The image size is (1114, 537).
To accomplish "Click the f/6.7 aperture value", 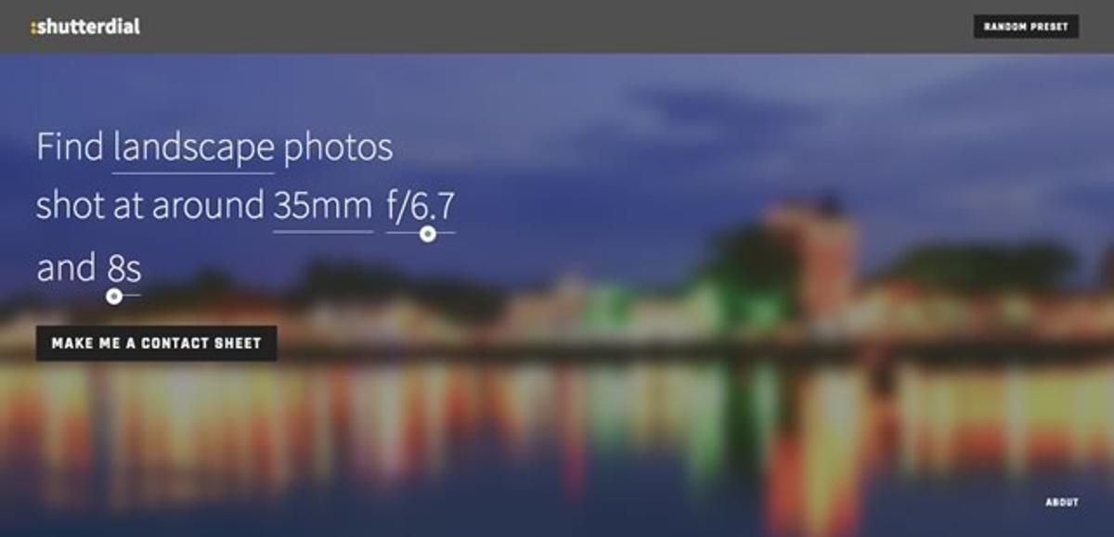I will click(x=421, y=206).
